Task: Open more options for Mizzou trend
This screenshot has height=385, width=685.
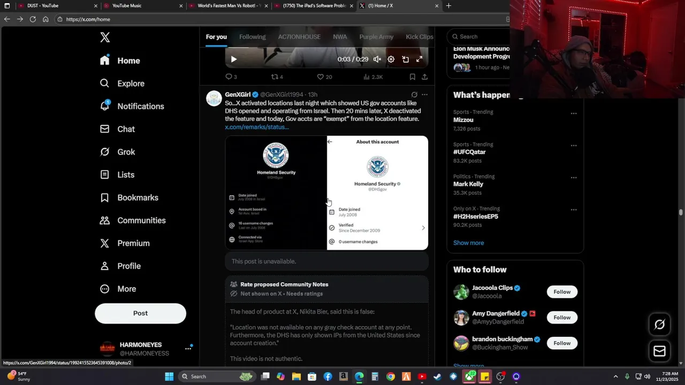Action: click(x=574, y=113)
